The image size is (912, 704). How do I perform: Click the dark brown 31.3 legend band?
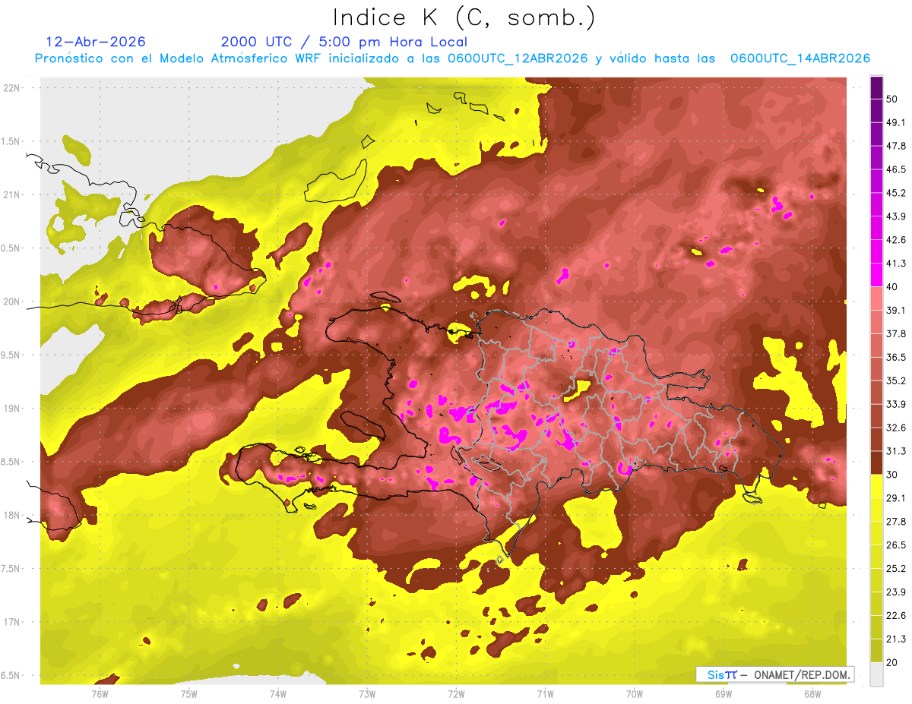(x=876, y=462)
